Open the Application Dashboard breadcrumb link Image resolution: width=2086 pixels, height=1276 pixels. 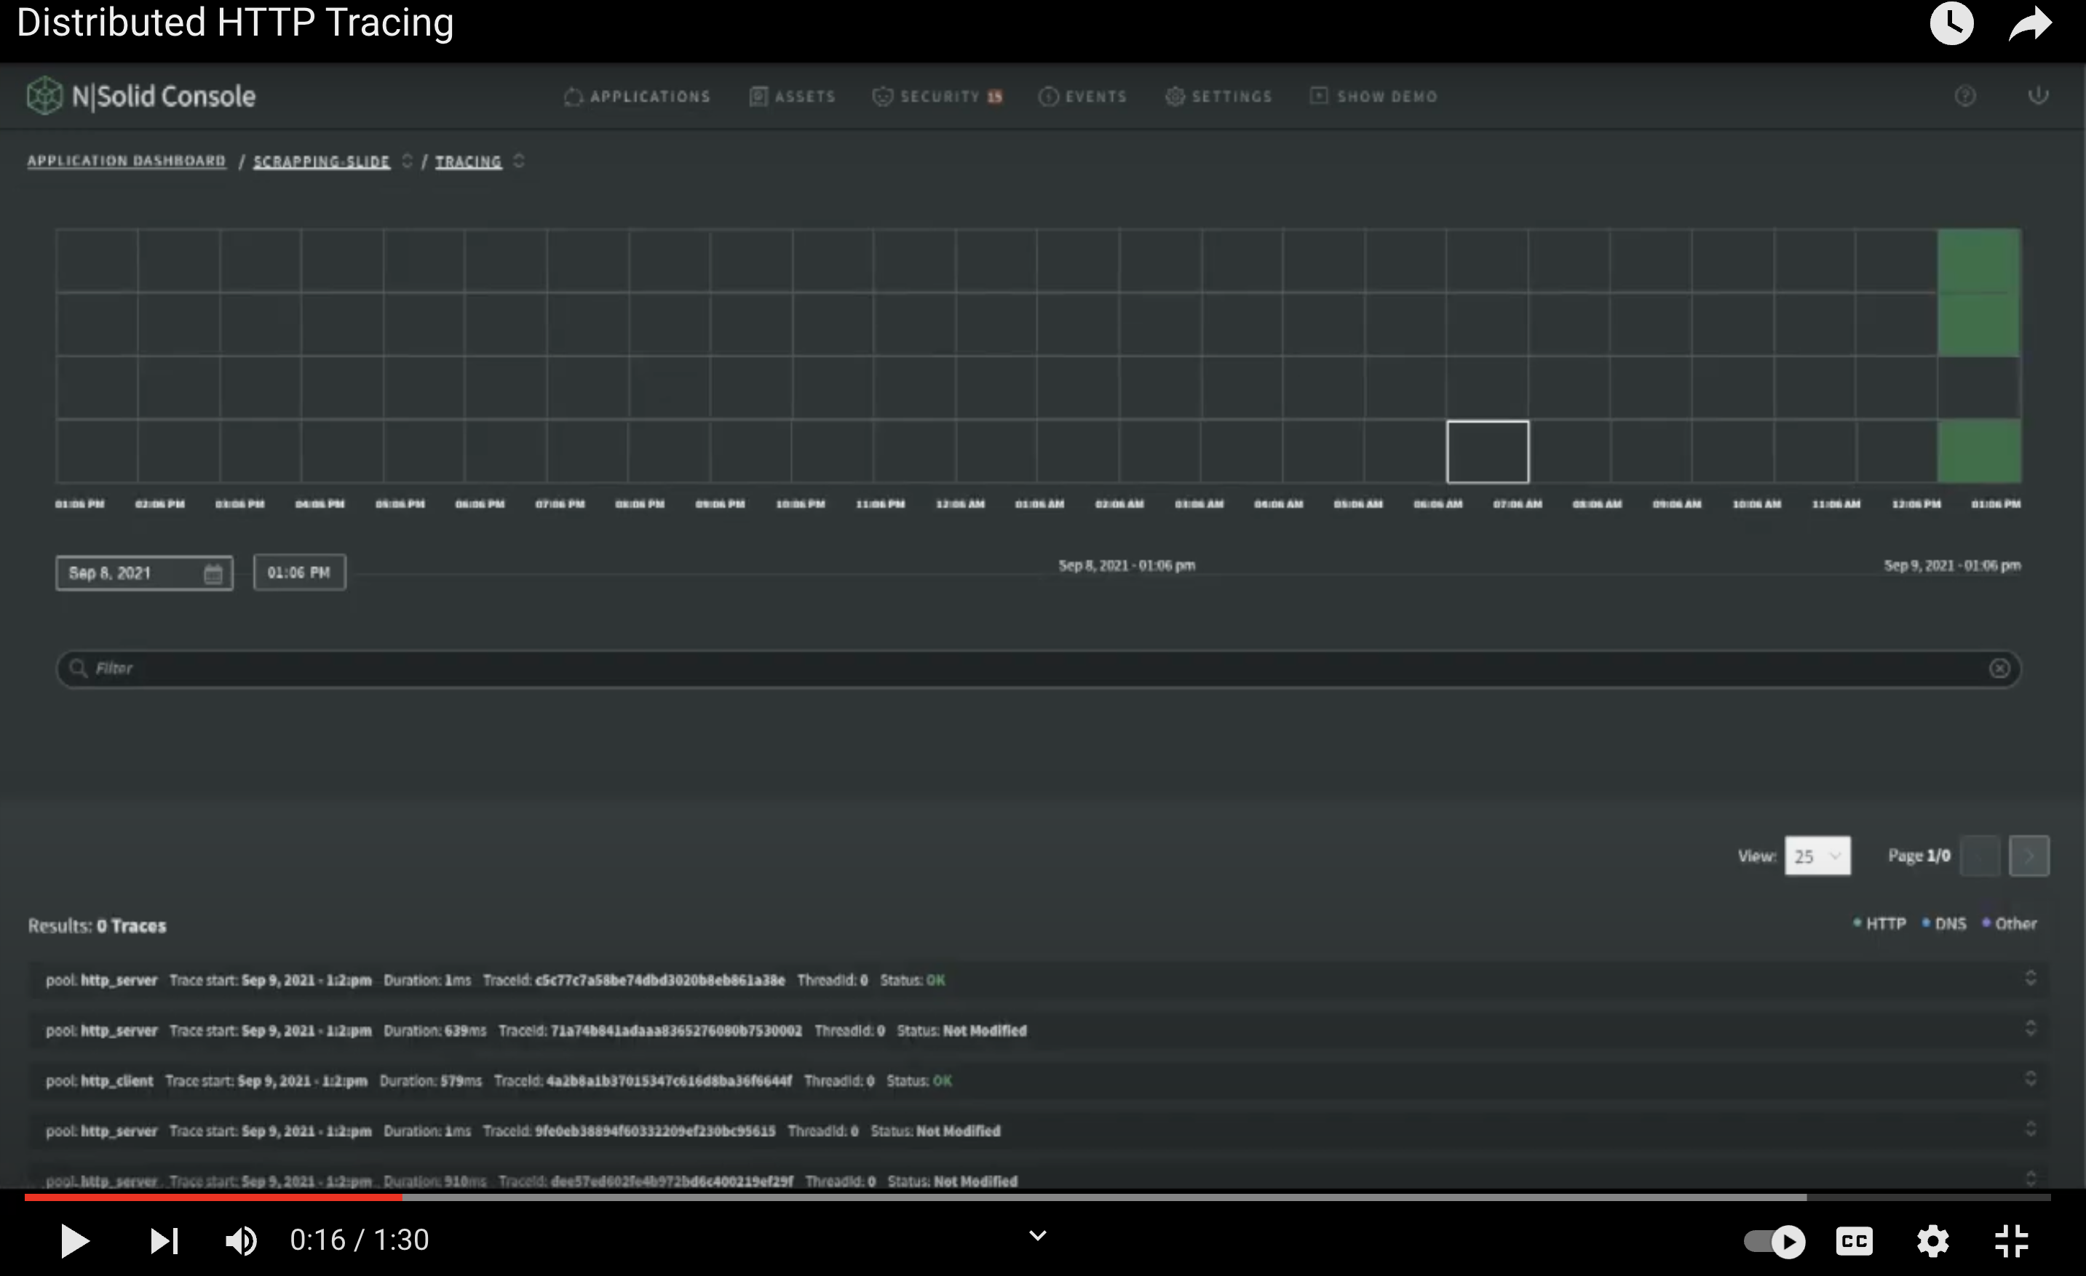pyautogui.click(x=126, y=161)
